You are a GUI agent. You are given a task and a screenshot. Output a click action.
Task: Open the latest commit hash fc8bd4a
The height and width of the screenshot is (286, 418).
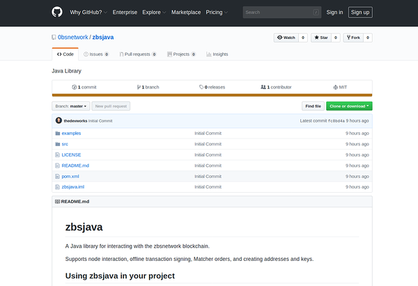point(336,121)
